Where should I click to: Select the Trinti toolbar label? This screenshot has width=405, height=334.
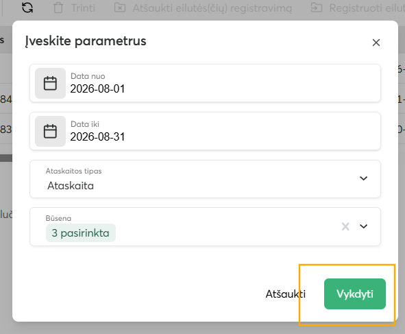click(x=83, y=8)
